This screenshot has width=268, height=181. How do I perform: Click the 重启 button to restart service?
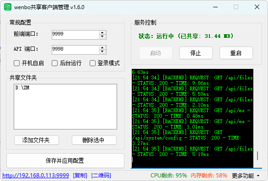236,53
